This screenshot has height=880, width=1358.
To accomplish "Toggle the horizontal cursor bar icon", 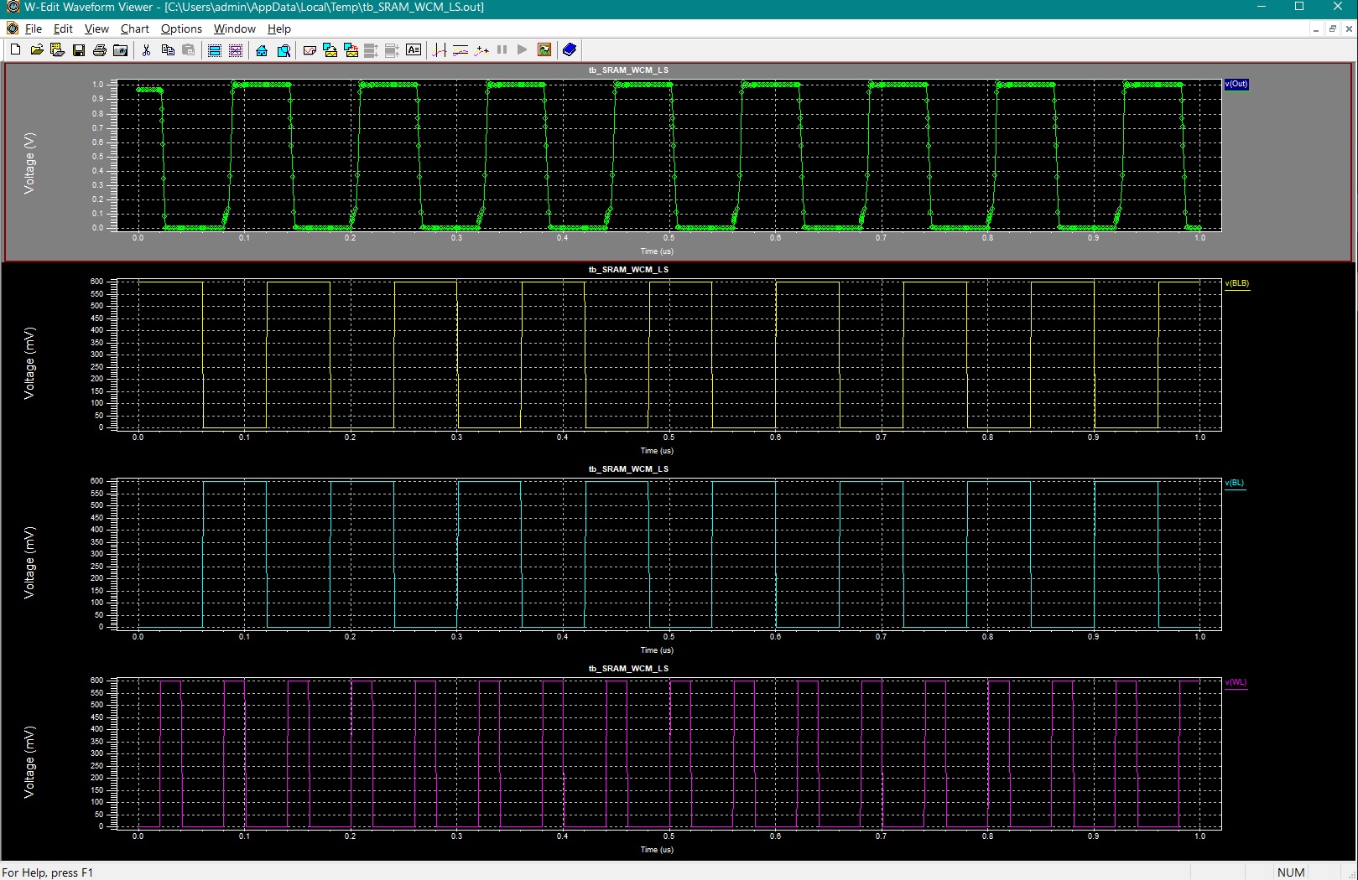I will pos(460,50).
